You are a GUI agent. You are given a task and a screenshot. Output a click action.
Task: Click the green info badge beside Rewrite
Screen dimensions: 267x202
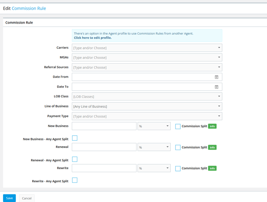point(212,168)
